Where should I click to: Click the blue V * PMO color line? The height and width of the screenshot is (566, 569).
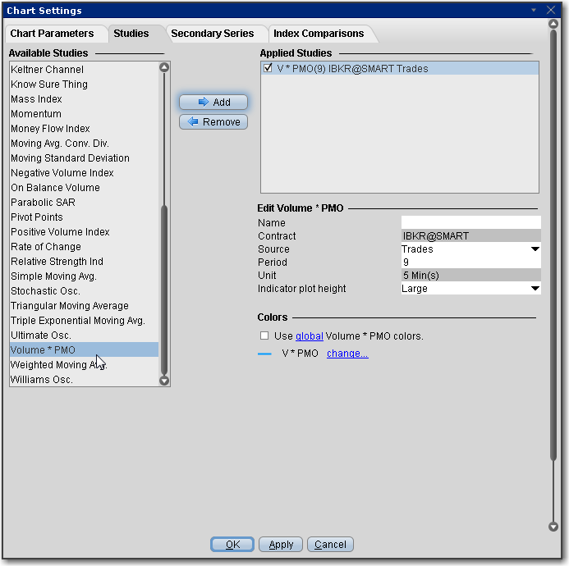[264, 354]
